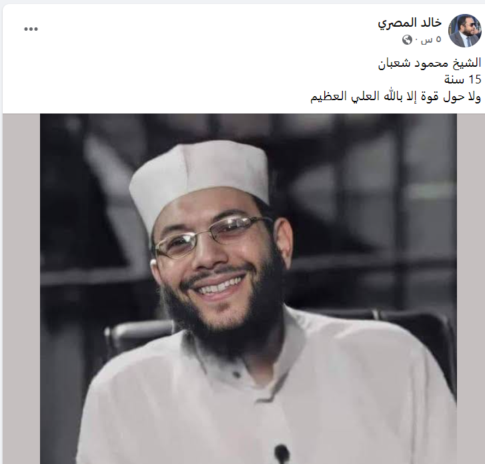
Task: Click the line ولا حول قوة إلا بالله
Action: pos(396,97)
